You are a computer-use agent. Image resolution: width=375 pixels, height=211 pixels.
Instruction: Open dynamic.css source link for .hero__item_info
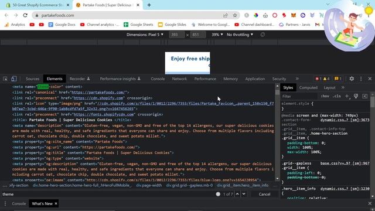click(x=345, y=189)
